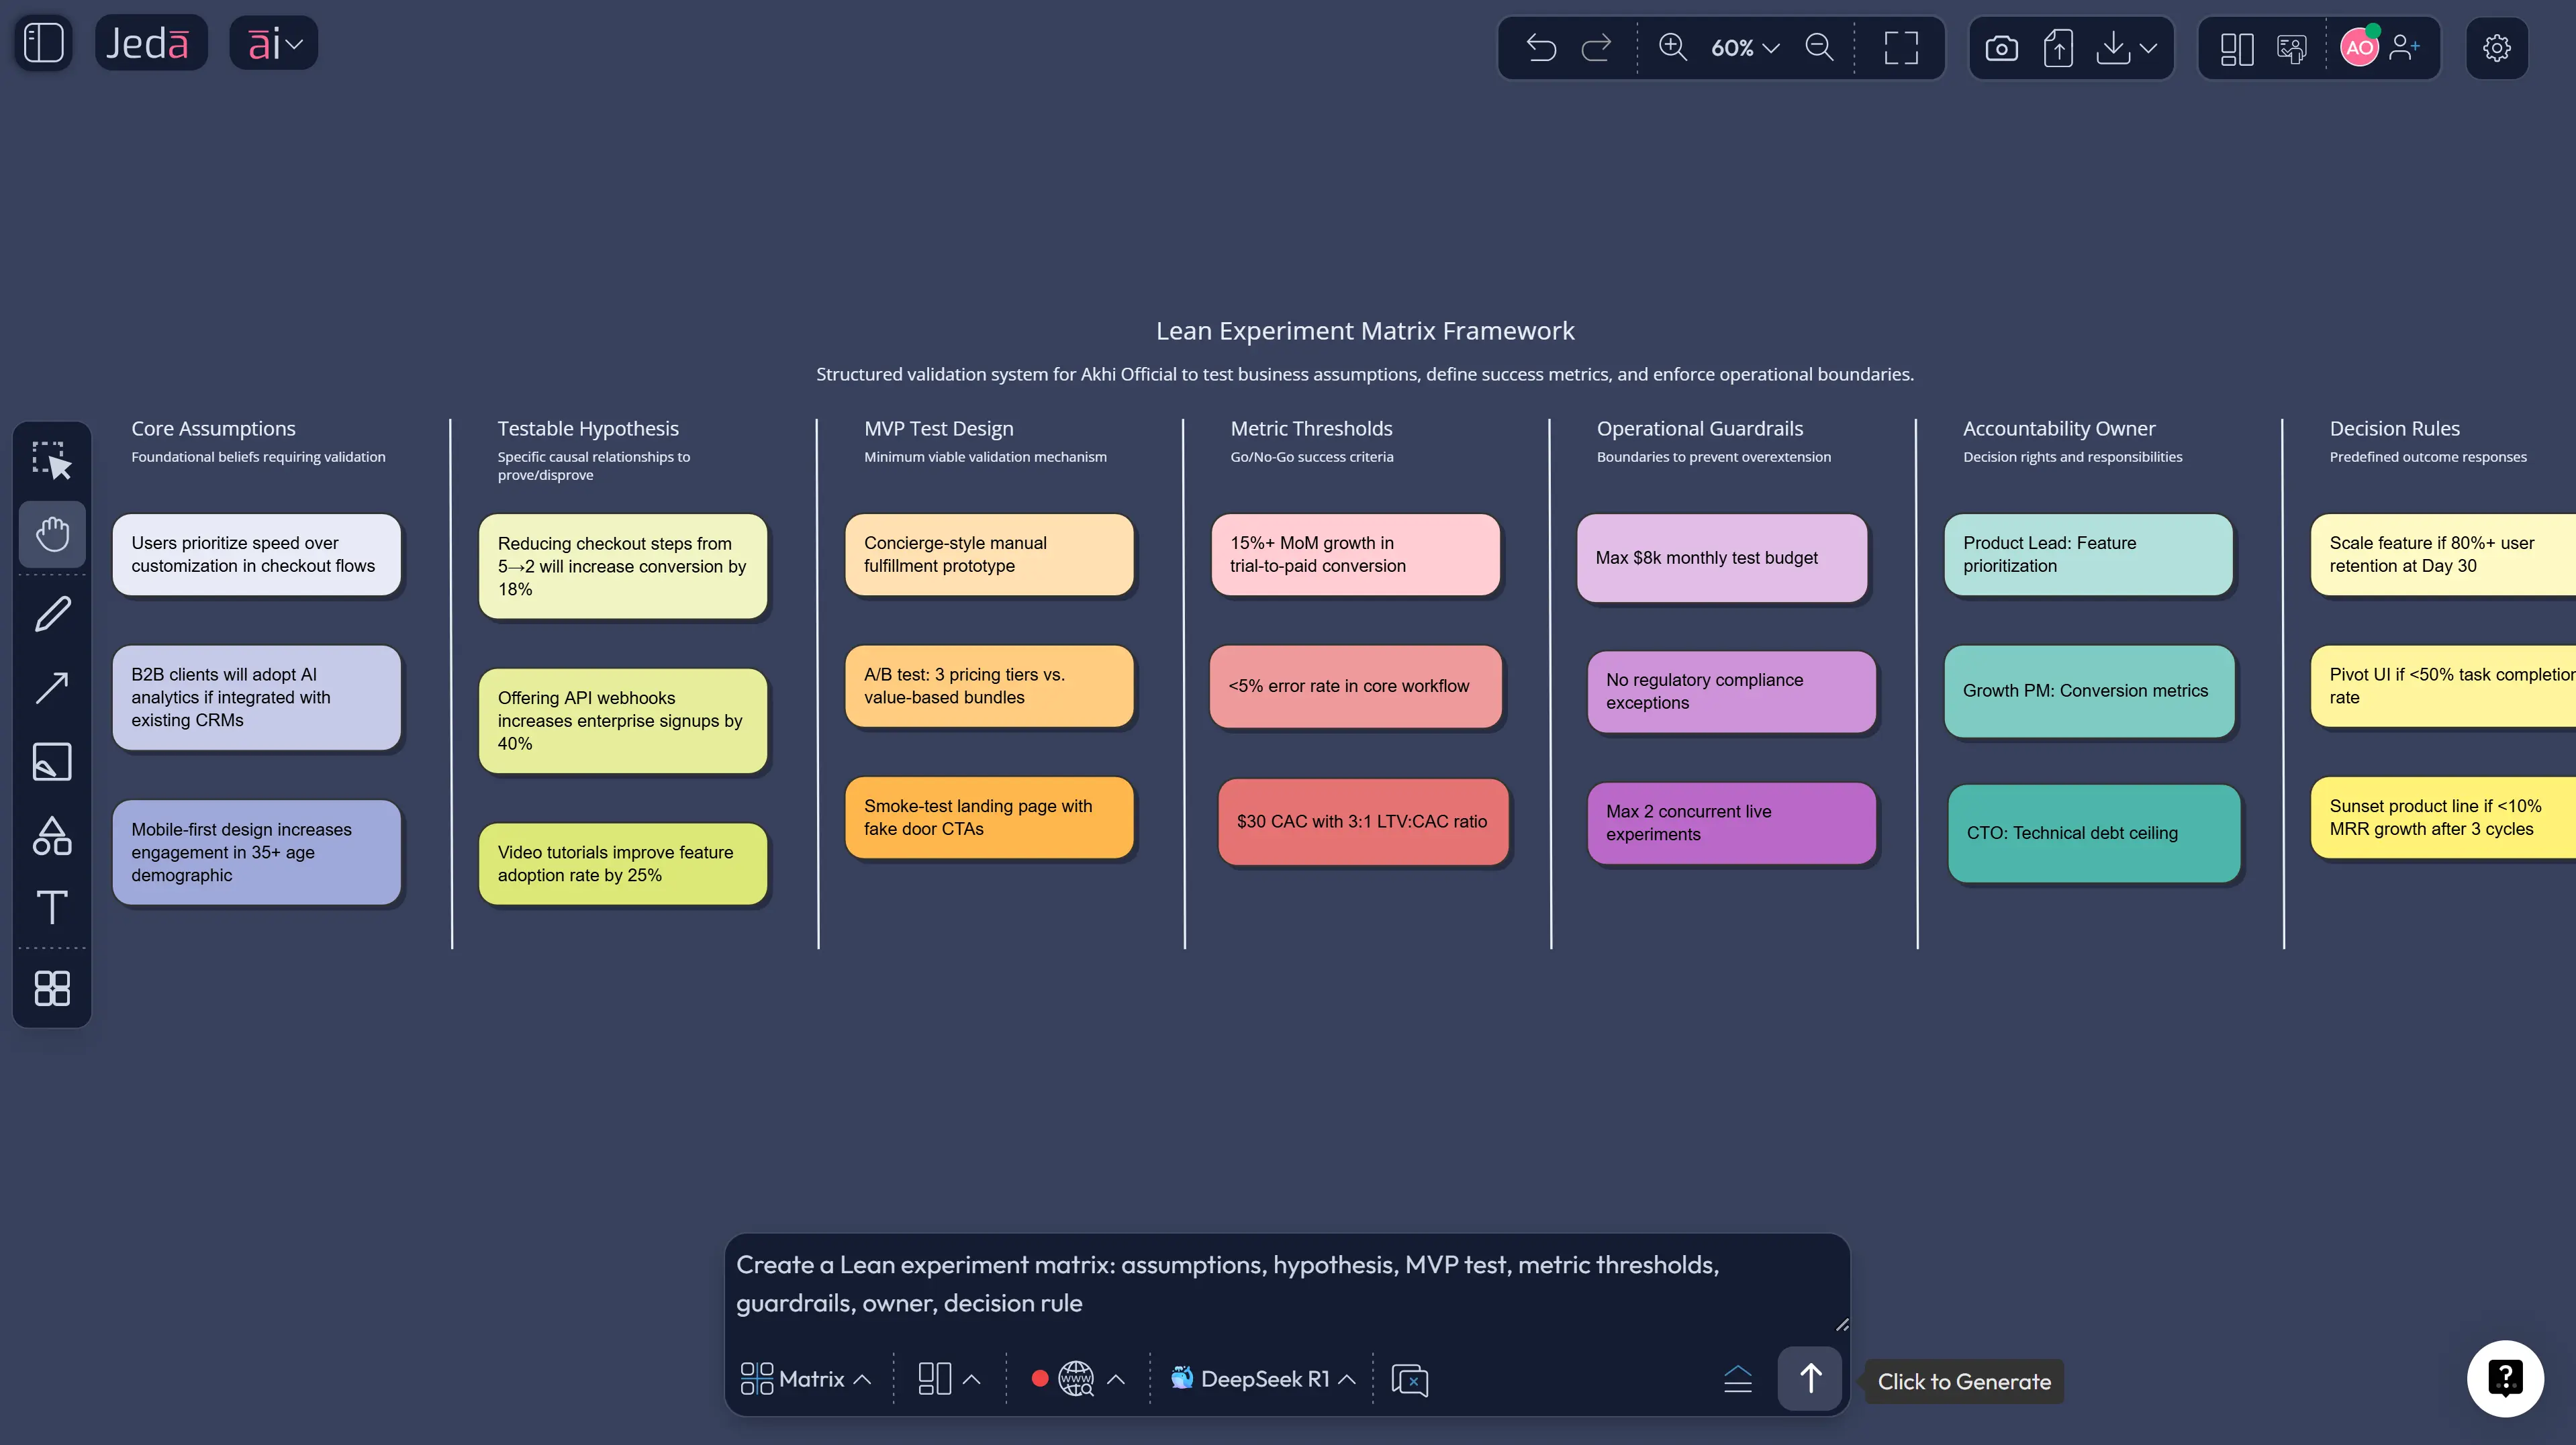
Task: Select the Text tool
Action: click(x=51, y=909)
